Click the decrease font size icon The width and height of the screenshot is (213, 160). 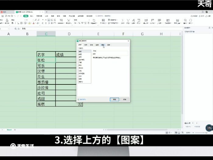[39, 20]
